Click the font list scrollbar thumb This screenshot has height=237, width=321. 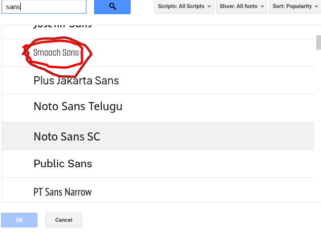tap(318, 42)
